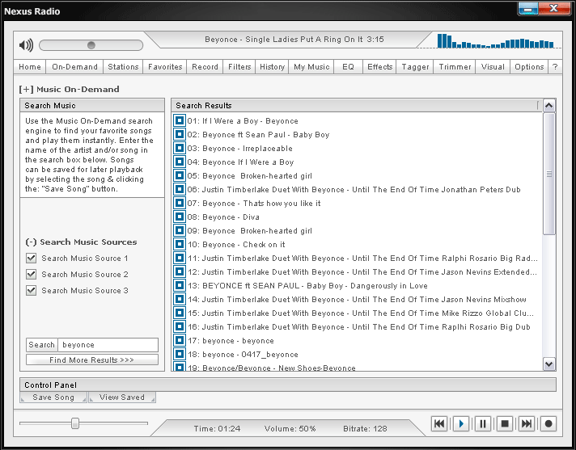Click the bottom-left seek slider handle
576x450 pixels.
75,423
